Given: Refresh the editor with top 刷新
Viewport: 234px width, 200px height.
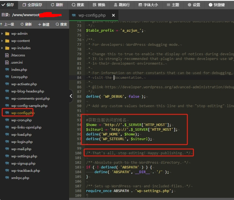Looking at the screenshot, I should (57, 5).
